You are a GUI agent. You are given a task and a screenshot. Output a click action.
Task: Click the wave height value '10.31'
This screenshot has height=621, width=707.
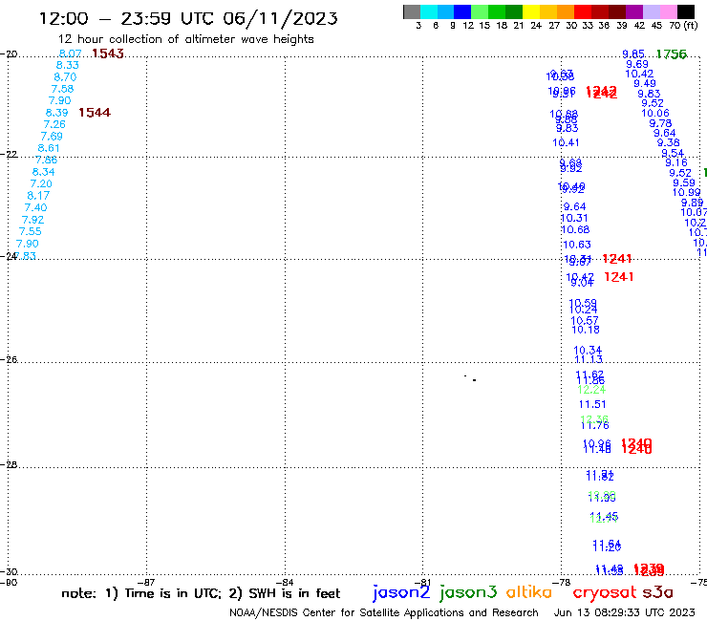pyautogui.click(x=574, y=218)
